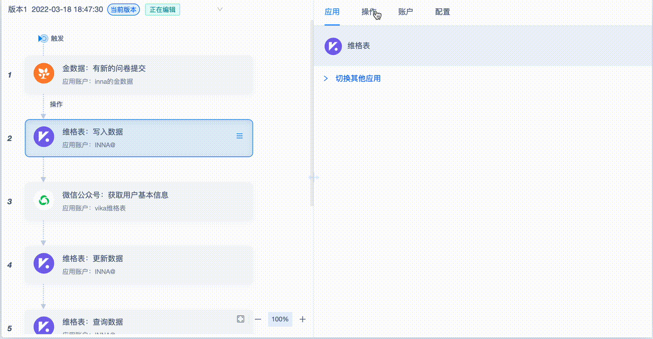
Task: Click the fit-to-screen icon
Action: point(241,319)
